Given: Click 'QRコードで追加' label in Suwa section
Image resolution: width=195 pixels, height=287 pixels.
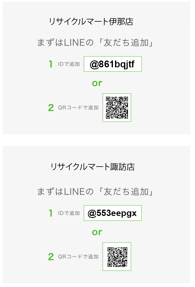Looking at the screenshot, I should point(78,256).
